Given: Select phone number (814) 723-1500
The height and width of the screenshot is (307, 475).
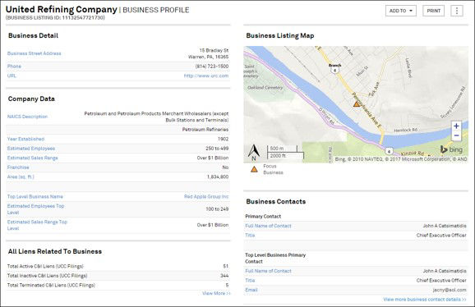Looking at the screenshot, I should tap(212, 66).
